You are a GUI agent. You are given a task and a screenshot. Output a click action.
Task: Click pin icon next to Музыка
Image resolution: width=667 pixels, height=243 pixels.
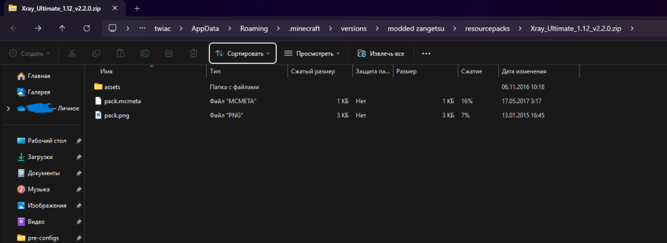[79, 189]
